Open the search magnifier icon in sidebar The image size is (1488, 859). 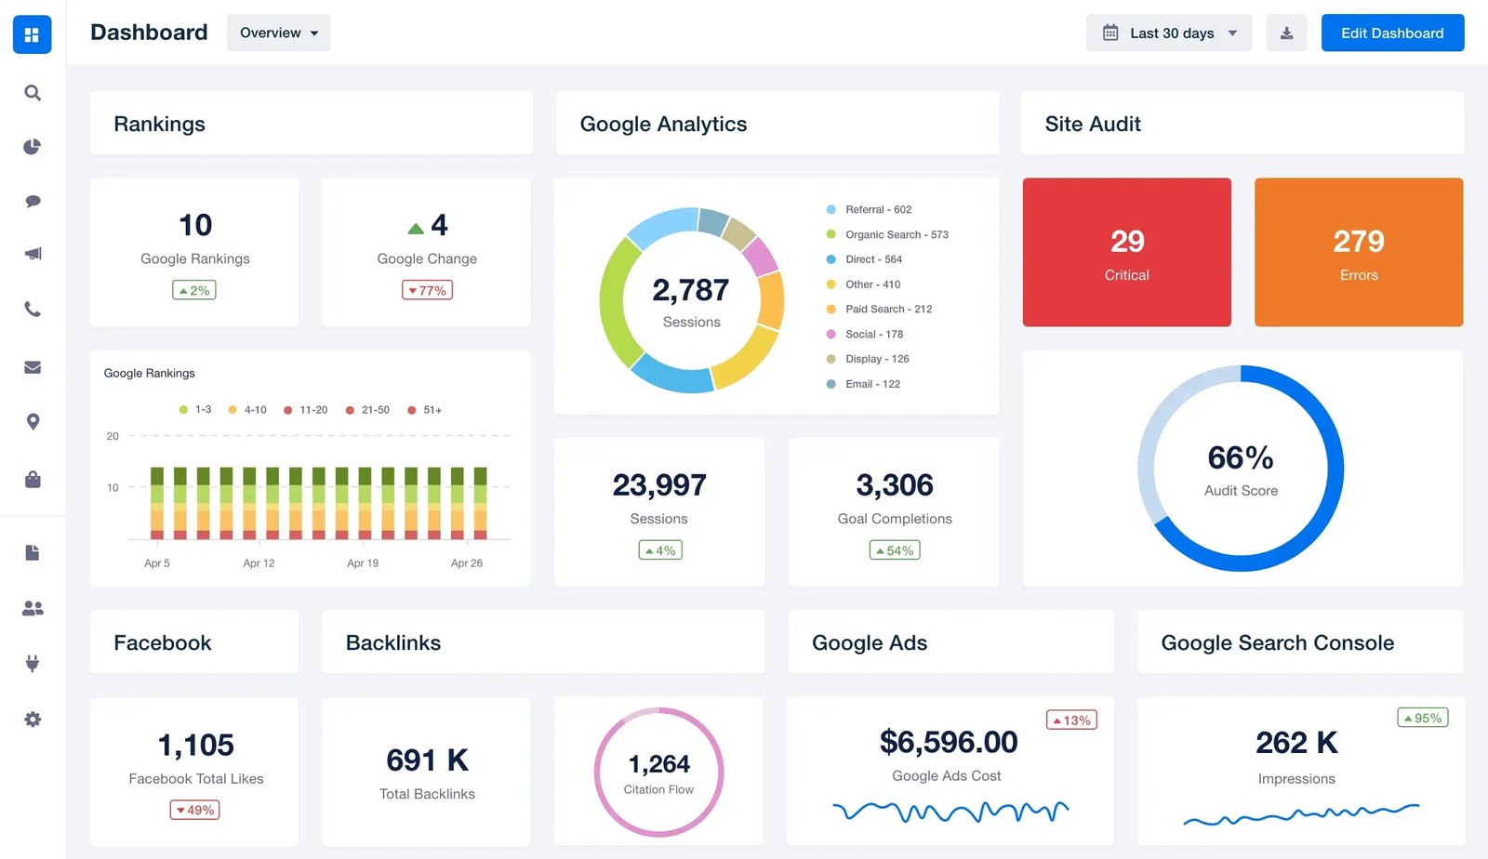[33, 93]
